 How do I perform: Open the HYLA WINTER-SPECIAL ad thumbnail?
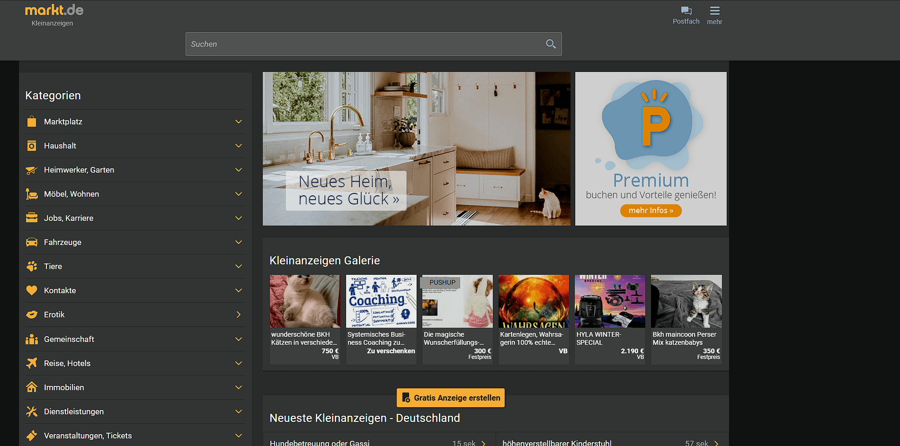click(x=610, y=302)
